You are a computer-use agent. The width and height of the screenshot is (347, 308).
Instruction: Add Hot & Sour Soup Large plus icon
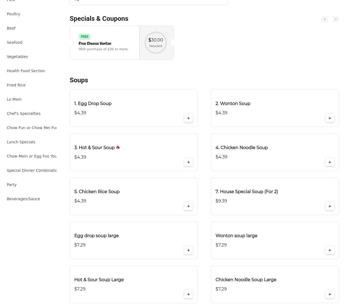[x=189, y=294]
